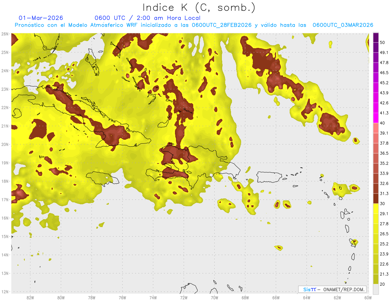Click the latitude label "23N"

[x=5, y=89]
